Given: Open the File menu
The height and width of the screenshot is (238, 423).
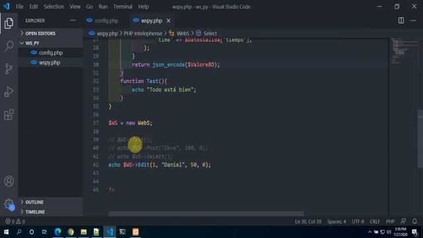Looking at the screenshot, I should [x=20, y=7].
